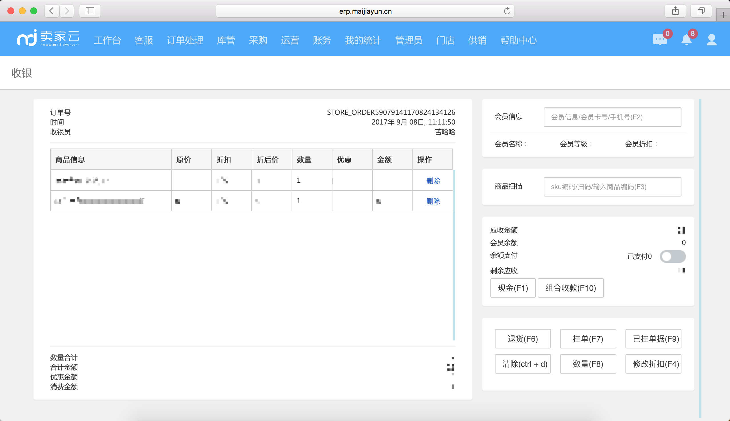The width and height of the screenshot is (730, 421).
Task: Click quantity 1 in second product row
Action: click(x=299, y=201)
